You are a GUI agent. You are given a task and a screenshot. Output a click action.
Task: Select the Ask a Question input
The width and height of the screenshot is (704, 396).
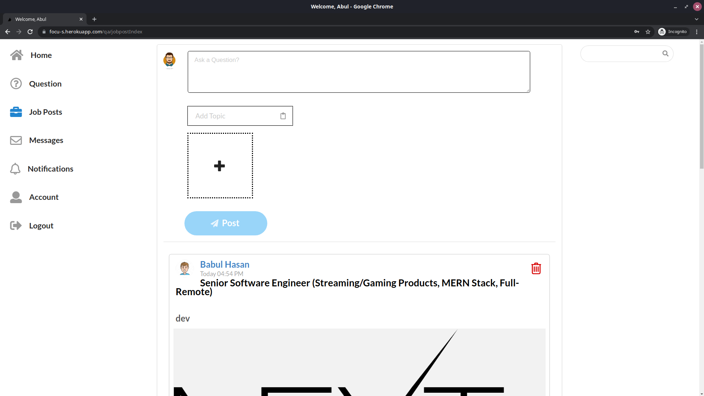coord(358,71)
